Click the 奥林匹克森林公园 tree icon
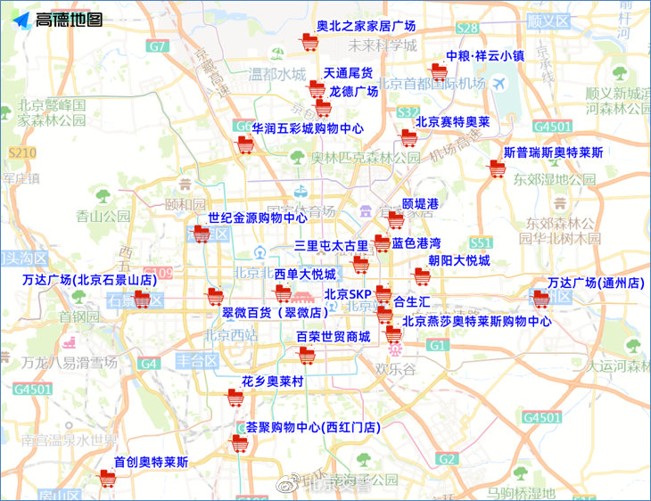651x501 pixels. point(297,157)
